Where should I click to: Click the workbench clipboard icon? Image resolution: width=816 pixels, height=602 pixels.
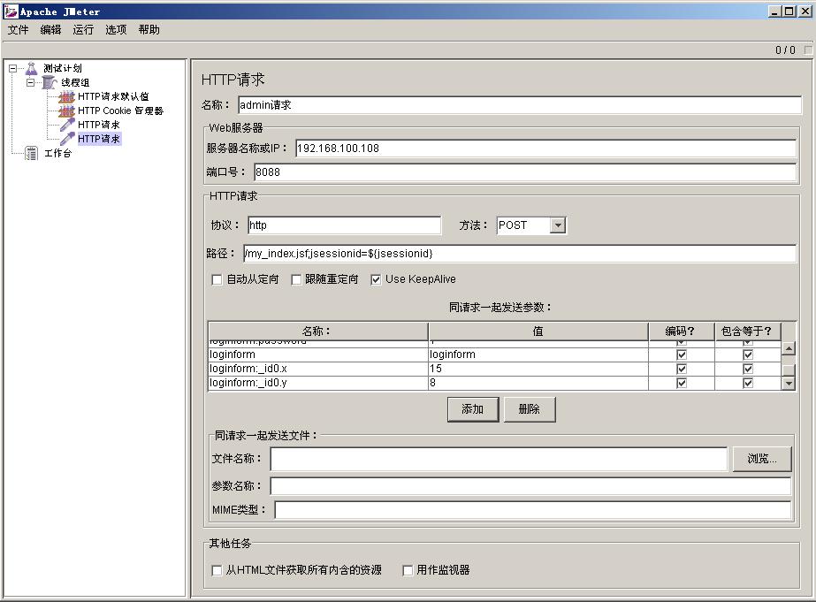(x=32, y=153)
